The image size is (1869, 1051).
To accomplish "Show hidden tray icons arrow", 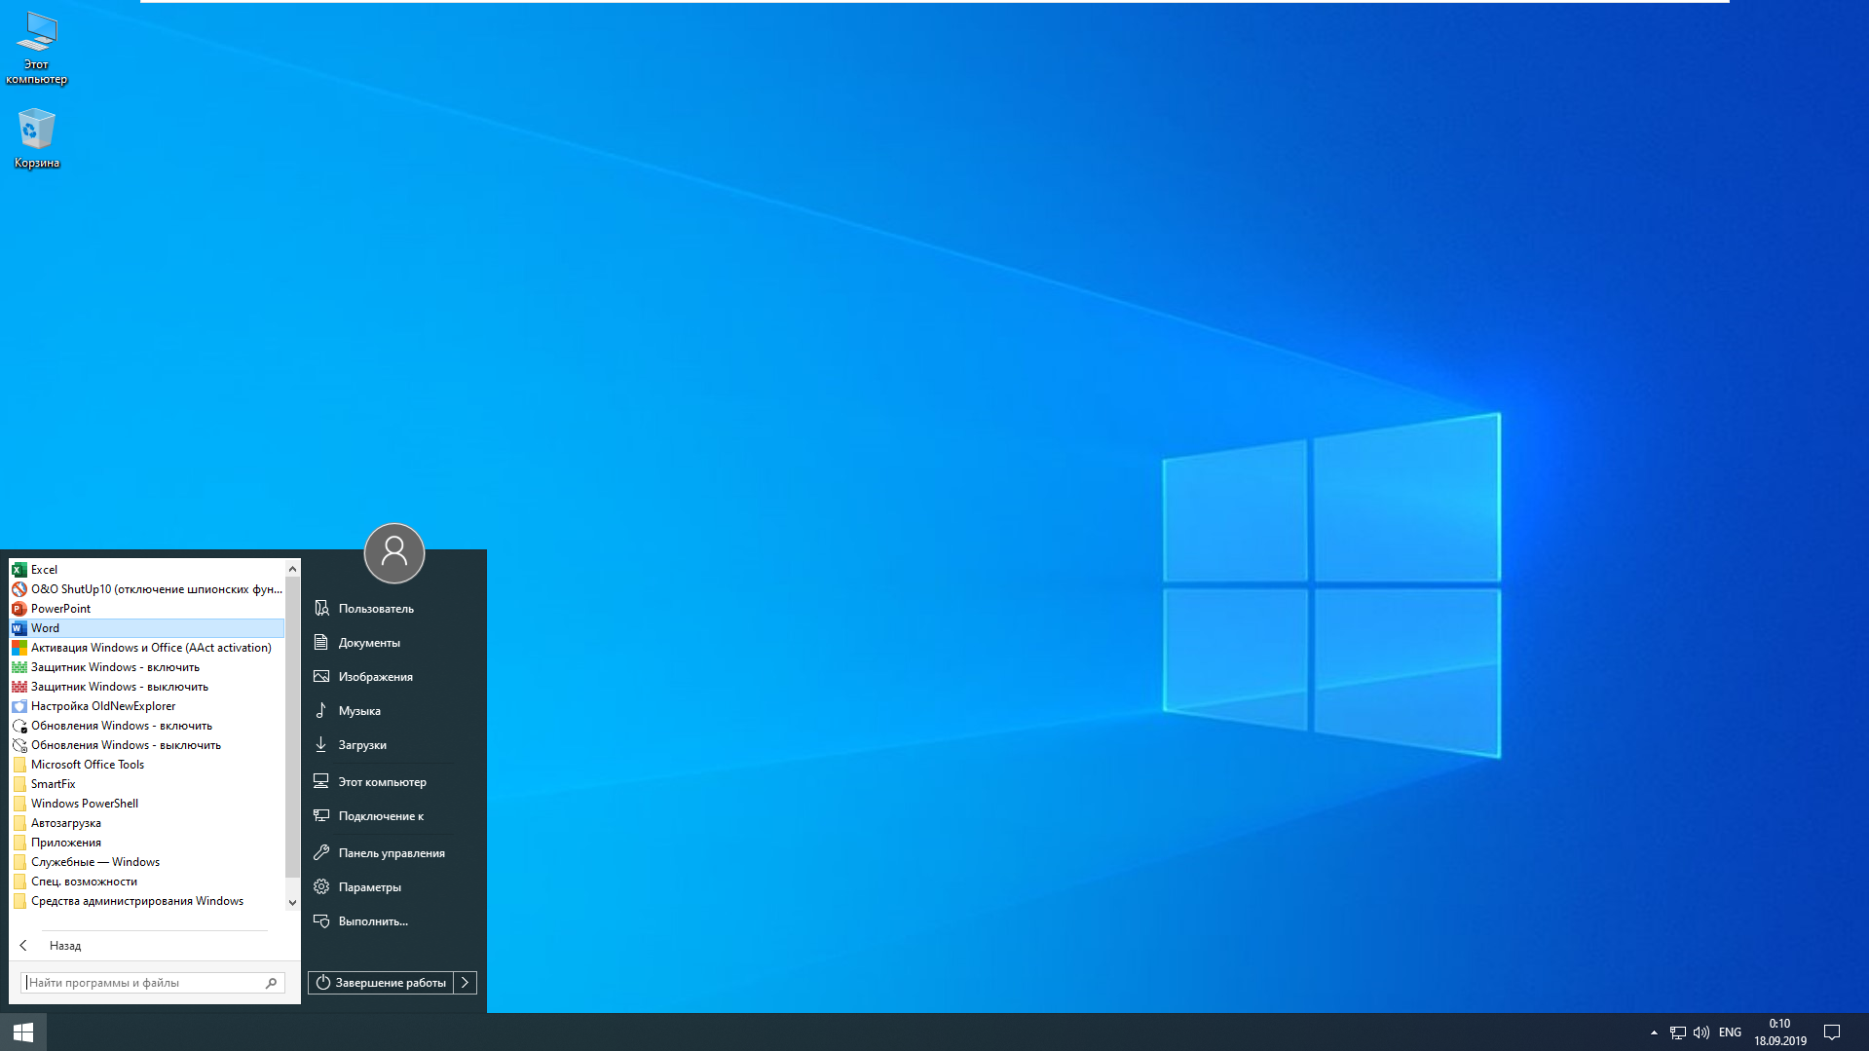I will click(x=1654, y=1032).
